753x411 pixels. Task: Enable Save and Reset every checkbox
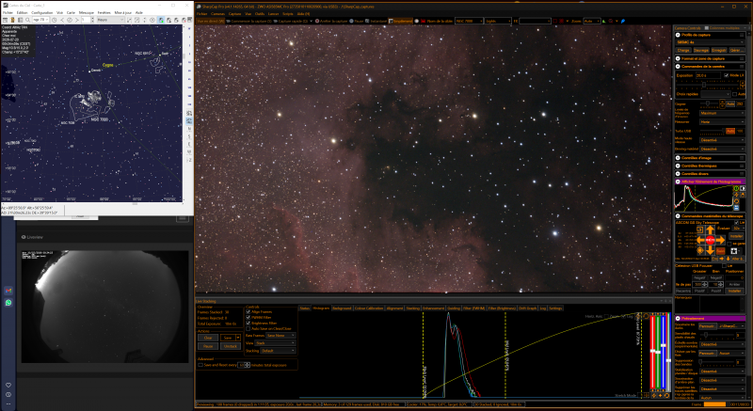point(200,365)
